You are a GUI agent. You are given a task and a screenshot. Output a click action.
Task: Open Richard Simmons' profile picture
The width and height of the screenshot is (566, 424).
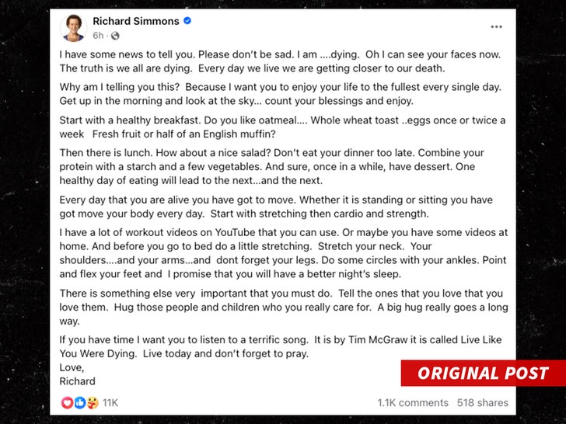coord(75,27)
